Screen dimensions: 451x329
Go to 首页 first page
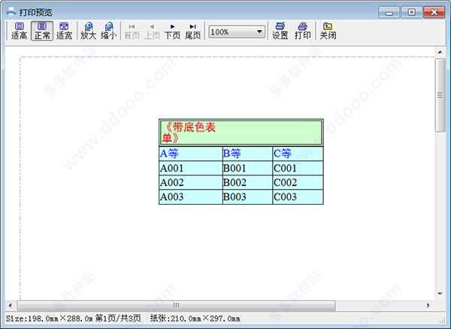(x=132, y=32)
